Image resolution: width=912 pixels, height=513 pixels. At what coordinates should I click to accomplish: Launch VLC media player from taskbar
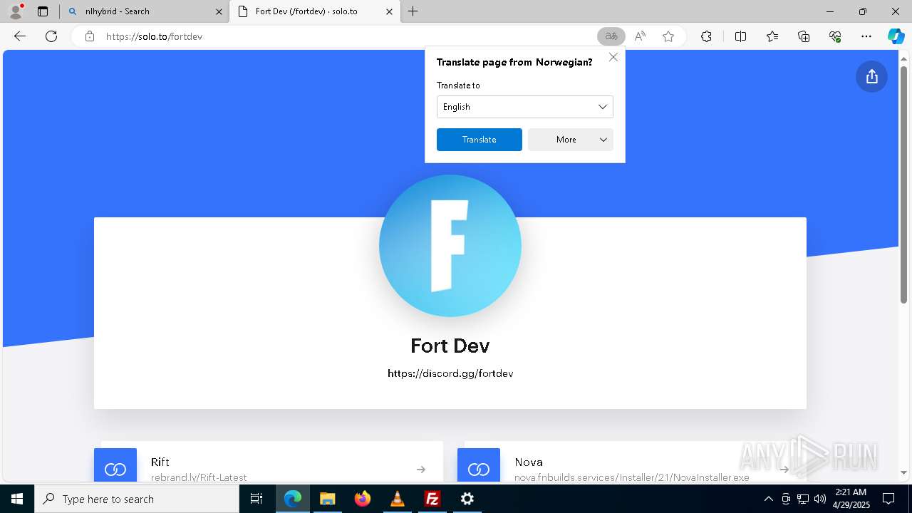398,499
